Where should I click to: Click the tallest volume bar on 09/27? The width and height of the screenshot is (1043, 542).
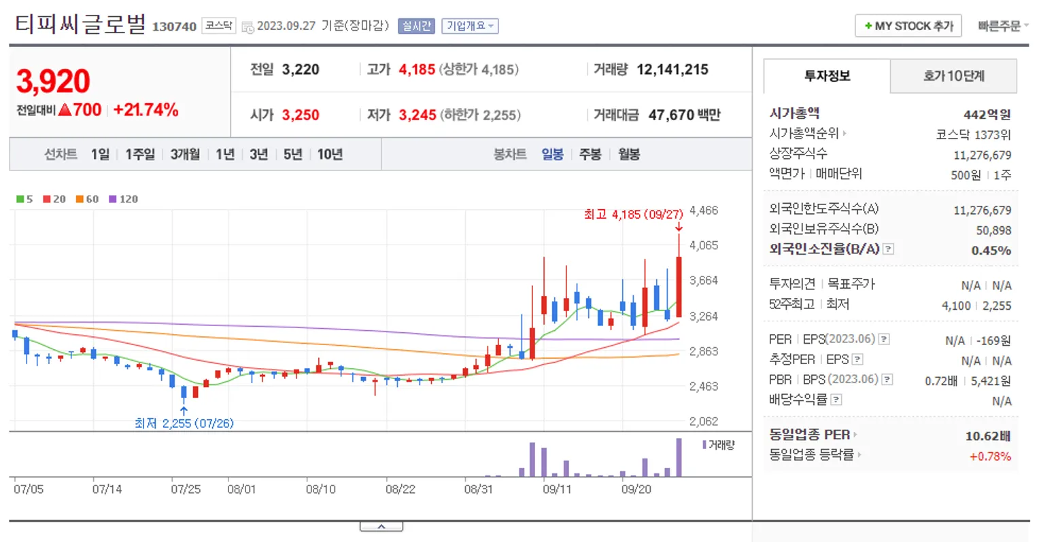pos(679,458)
